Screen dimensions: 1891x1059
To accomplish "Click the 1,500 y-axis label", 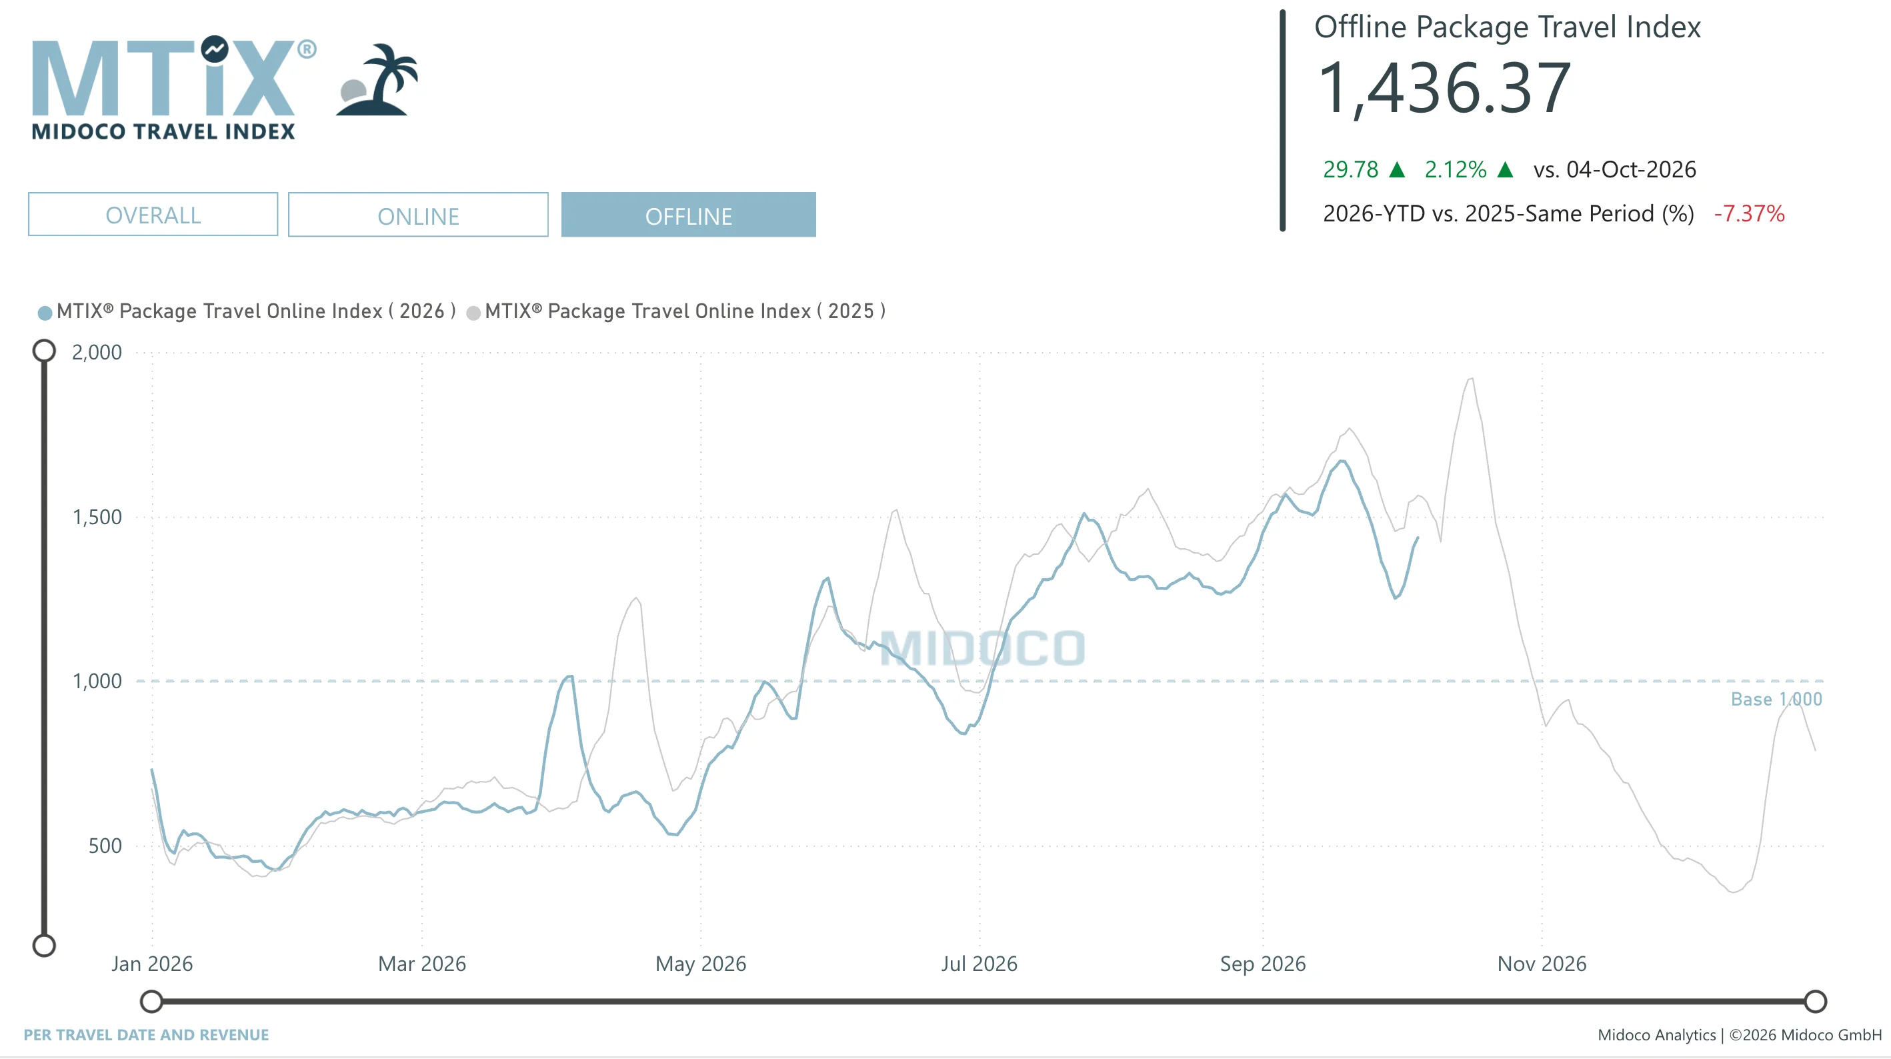I will tap(97, 517).
